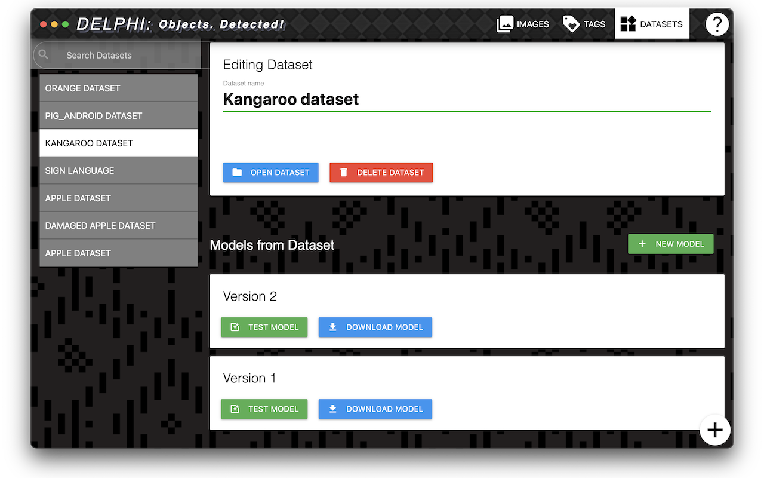This screenshot has width=764, height=478.
Task: Click the search magnifier icon
Action: (x=44, y=55)
